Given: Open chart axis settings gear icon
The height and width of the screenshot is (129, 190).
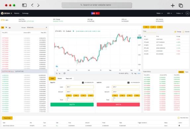Looking at the screenshot, I should (x=139, y=70).
